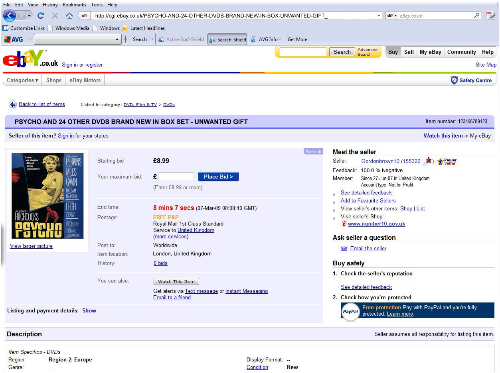Screen dimensions: 500x373
Task: Click the eBay header search field
Action: point(303,52)
